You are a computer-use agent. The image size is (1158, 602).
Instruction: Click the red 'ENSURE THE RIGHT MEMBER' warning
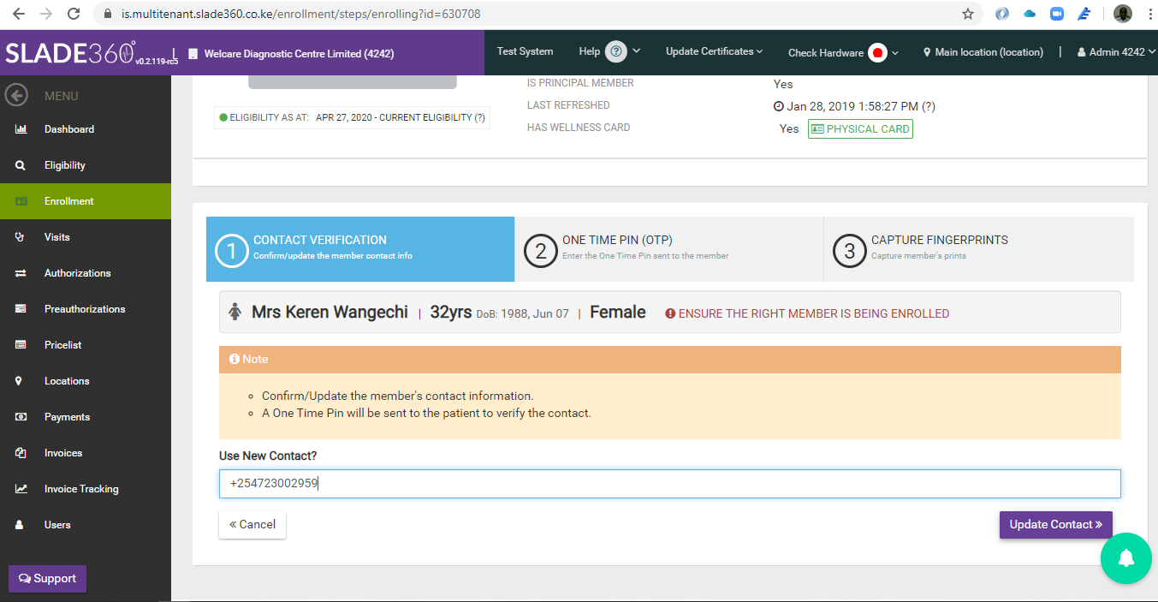pos(807,313)
